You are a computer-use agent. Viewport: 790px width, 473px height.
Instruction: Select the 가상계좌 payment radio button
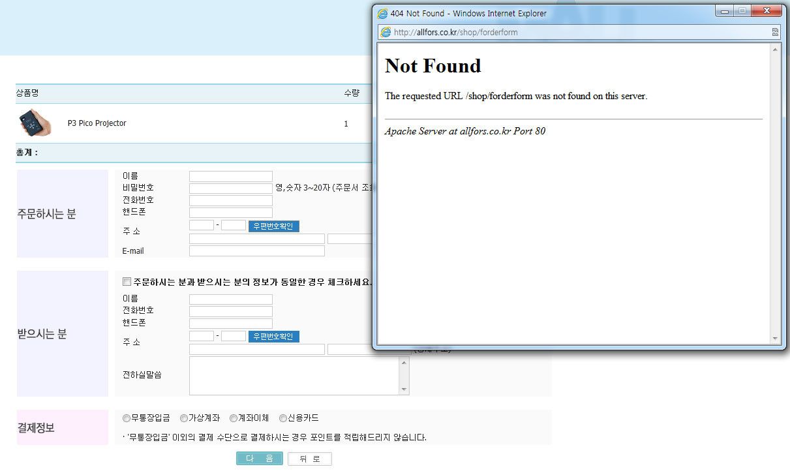coord(184,418)
